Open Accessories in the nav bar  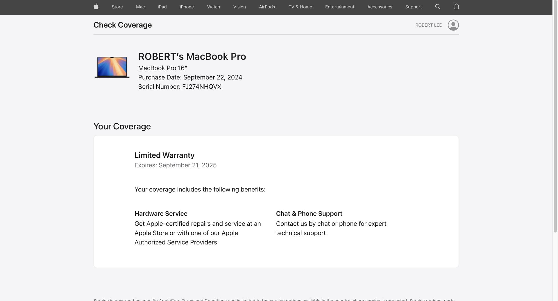click(x=380, y=7)
